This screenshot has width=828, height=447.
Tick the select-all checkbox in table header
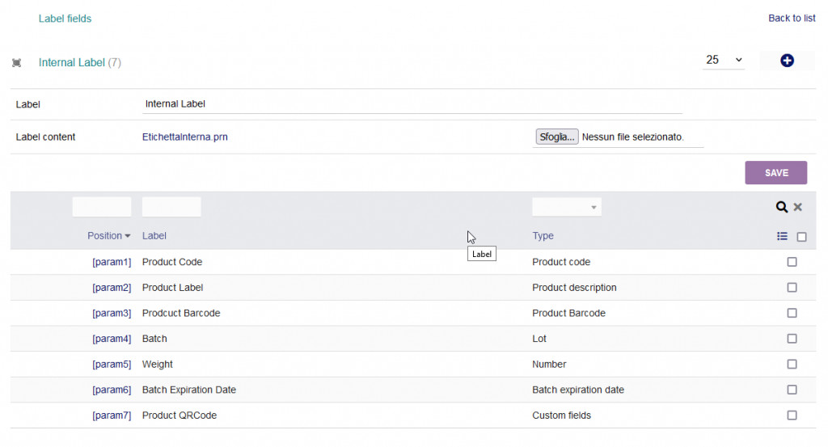[x=801, y=237]
